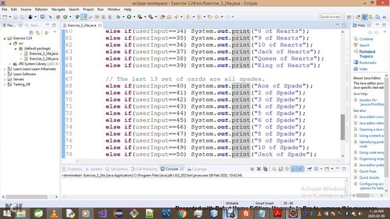Collapse the src folder node
The width and height of the screenshot is (390, 219).
coord(10,43)
